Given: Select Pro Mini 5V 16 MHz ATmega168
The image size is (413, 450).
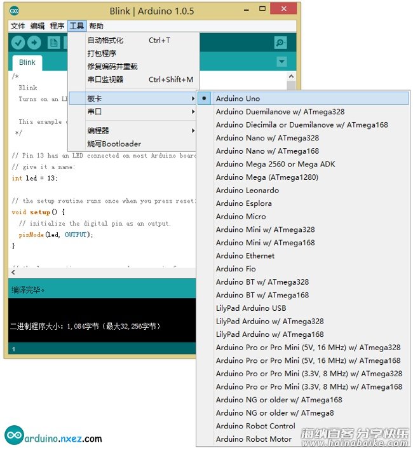Looking at the screenshot, I should 304,361.
